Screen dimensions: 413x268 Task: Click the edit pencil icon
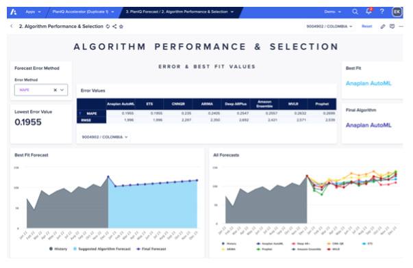[383, 26]
